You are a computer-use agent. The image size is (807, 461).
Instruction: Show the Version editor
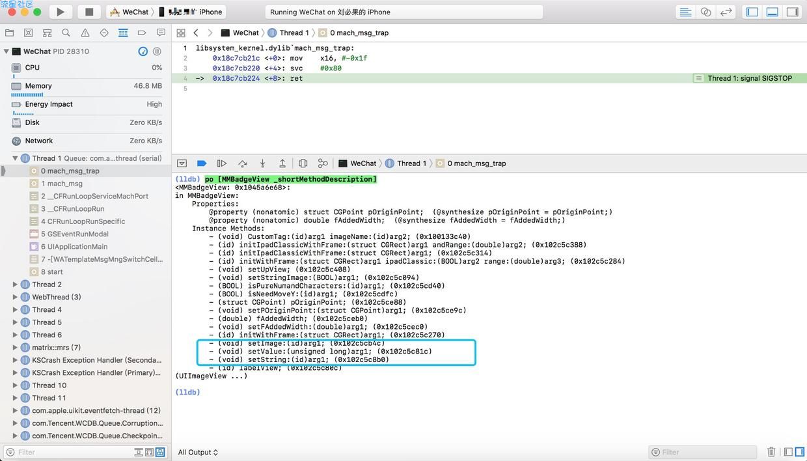pos(726,12)
